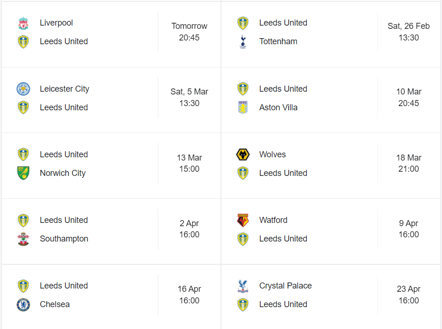Open the Tomorrow 20:45 match time
Image resolution: width=442 pixels, height=329 pixels.
point(189,32)
